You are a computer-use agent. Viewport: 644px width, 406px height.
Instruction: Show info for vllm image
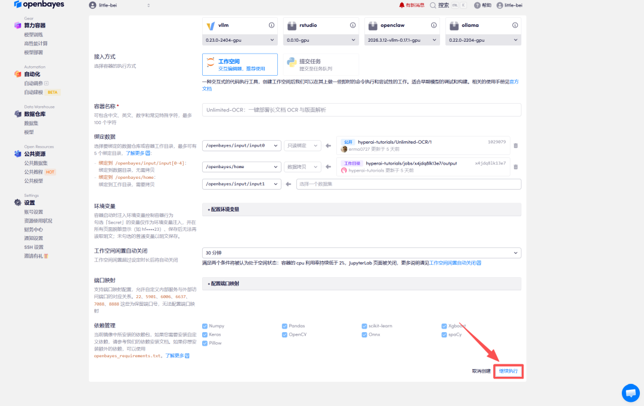point(271,25)
